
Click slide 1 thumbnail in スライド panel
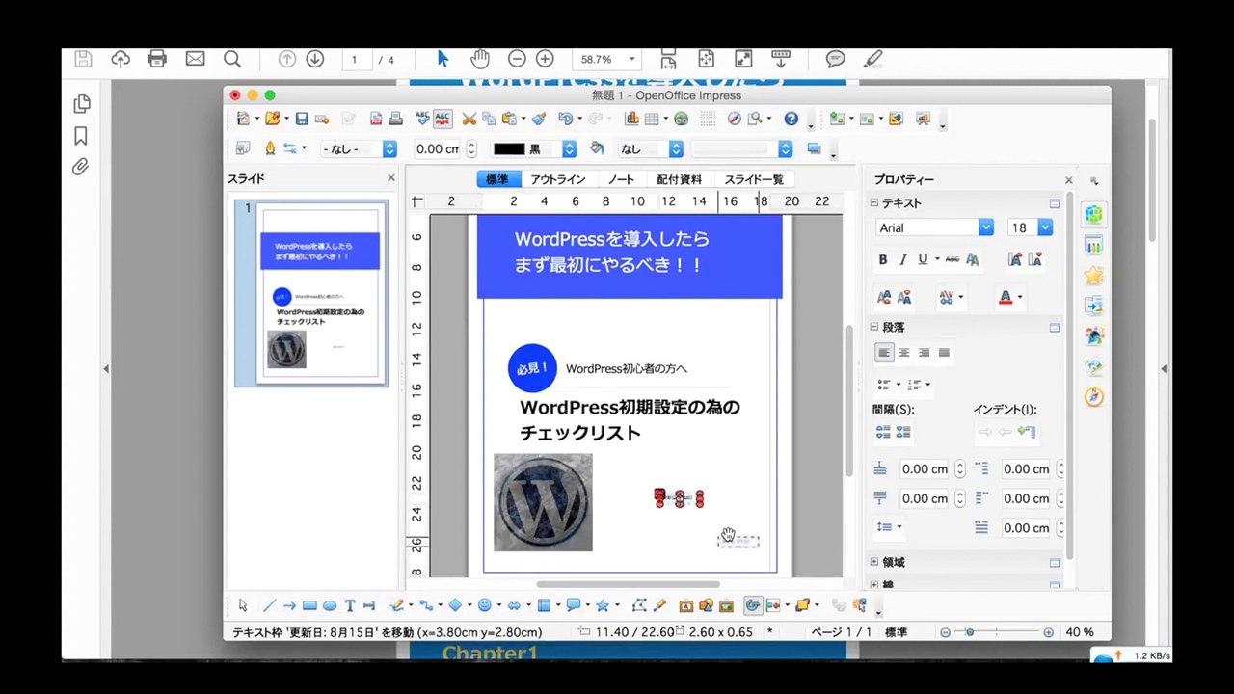pyautogui.click(x=319, y=292)
